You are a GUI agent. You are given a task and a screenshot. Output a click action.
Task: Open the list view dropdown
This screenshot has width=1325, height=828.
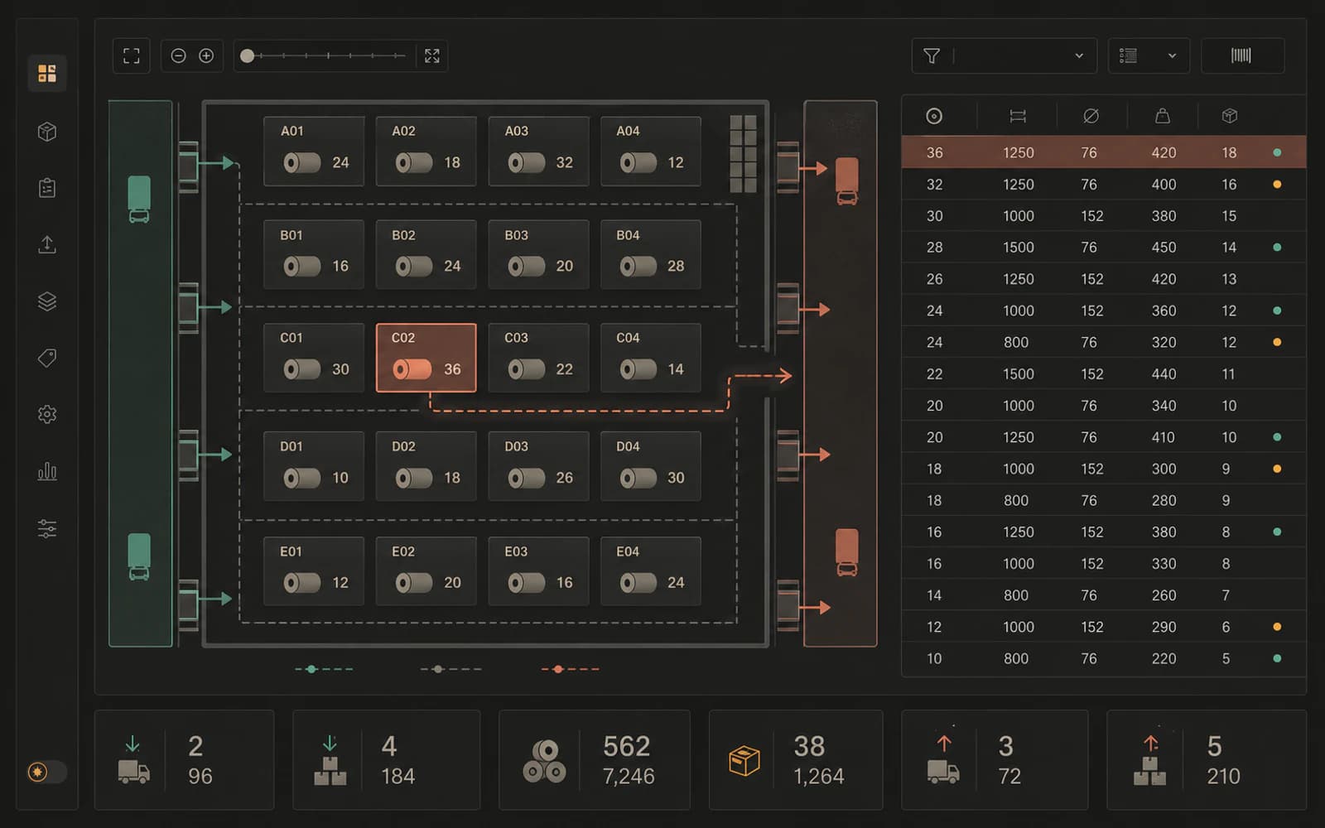[1149, 55]
